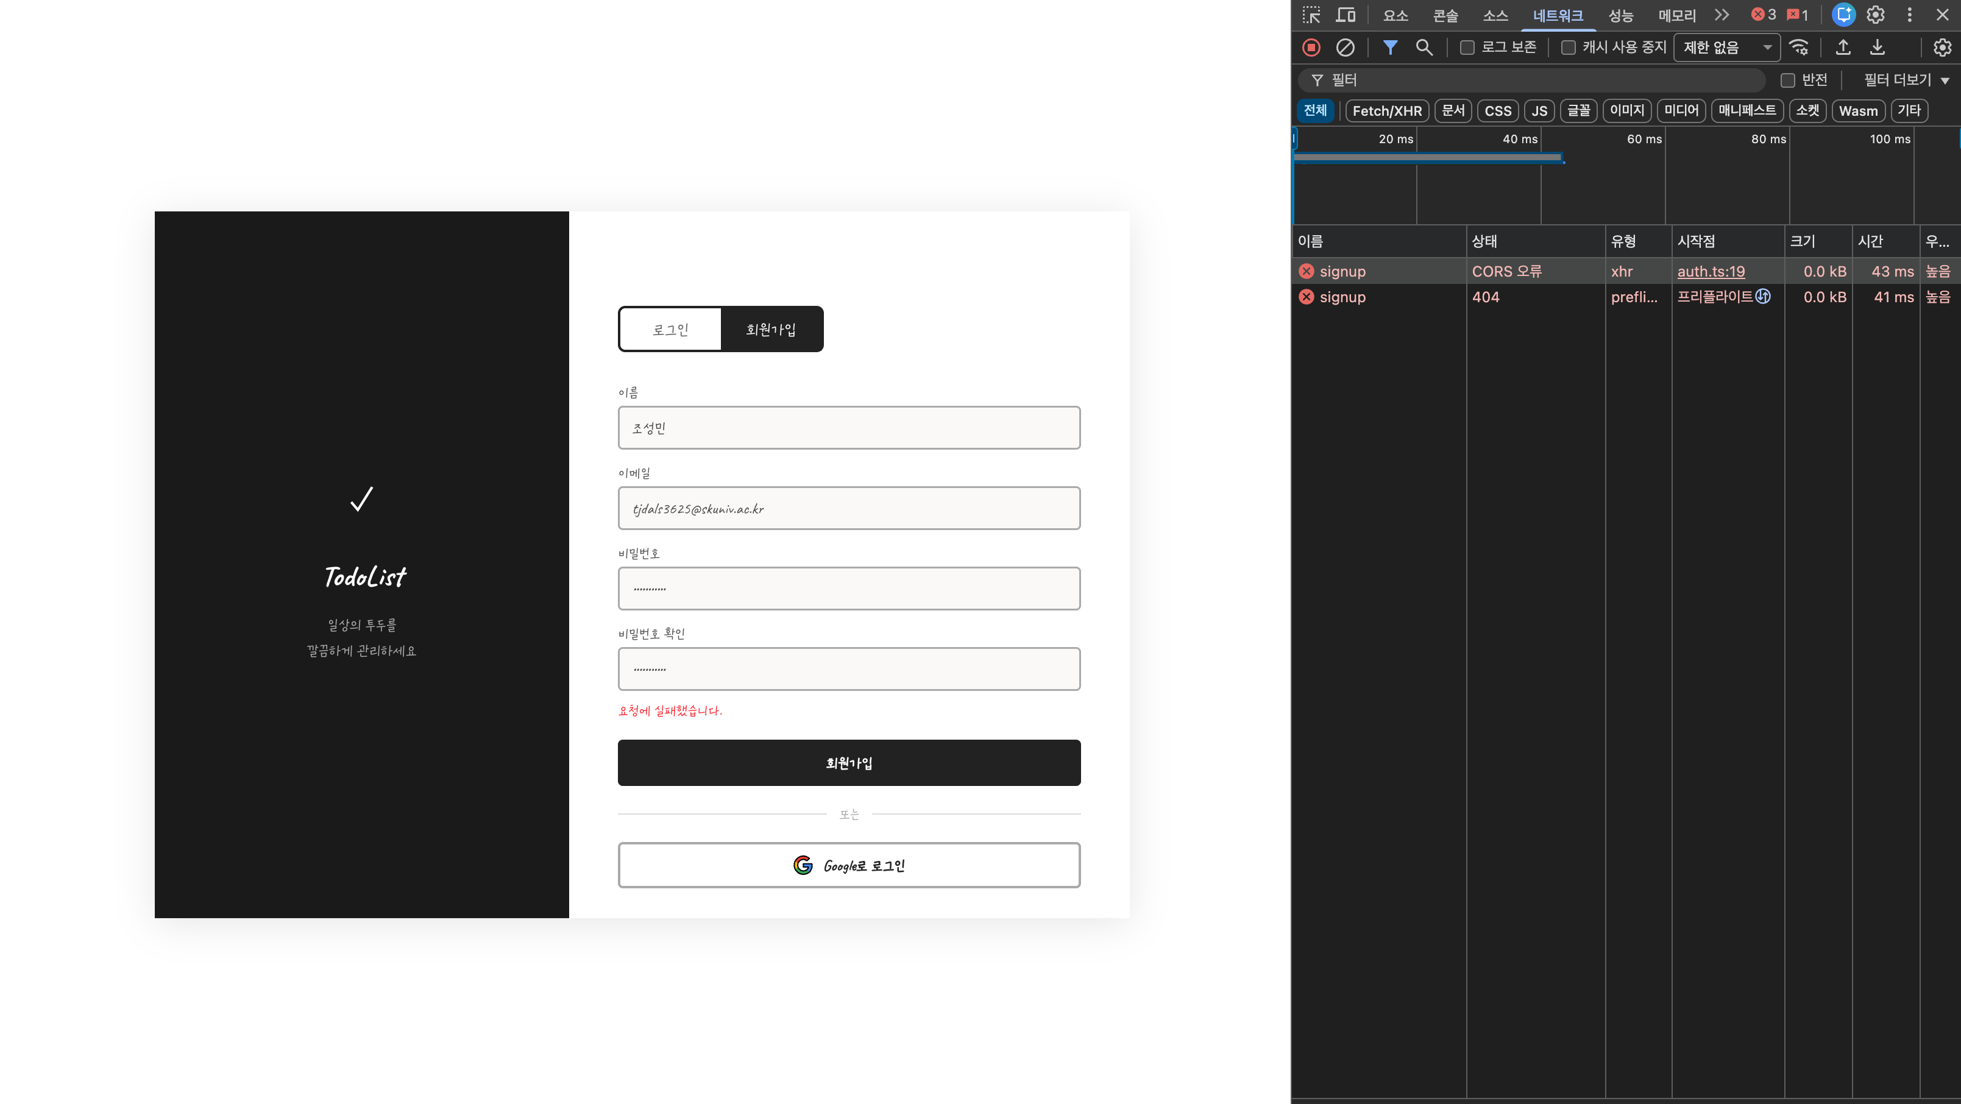Filter requests by 글꼴
The width and height of the screenshot is (1961, 1104).
click(1579, 110)
